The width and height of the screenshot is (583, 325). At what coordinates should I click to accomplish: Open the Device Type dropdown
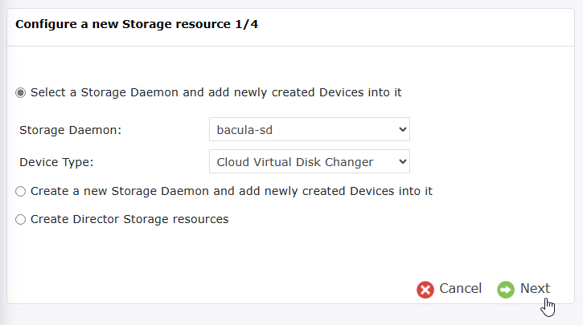click(310, 161)
